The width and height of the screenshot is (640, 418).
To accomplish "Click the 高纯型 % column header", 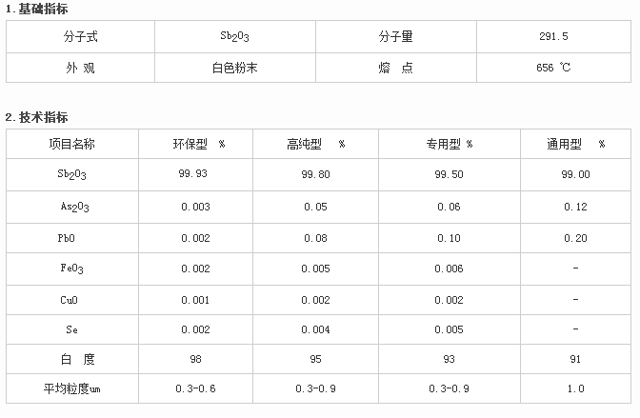I will [x=315, y=144].
